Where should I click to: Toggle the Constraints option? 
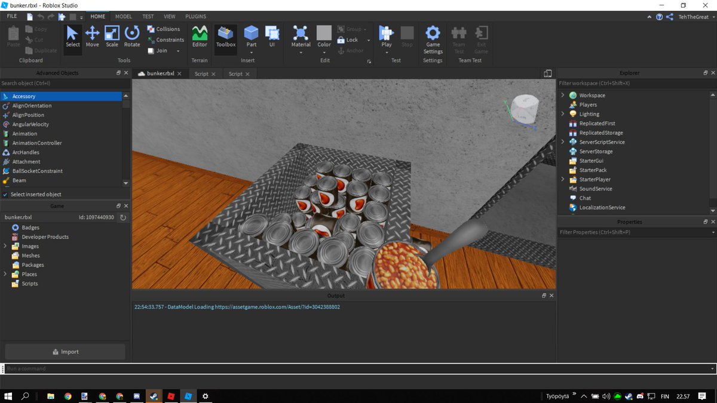[166, 39]
